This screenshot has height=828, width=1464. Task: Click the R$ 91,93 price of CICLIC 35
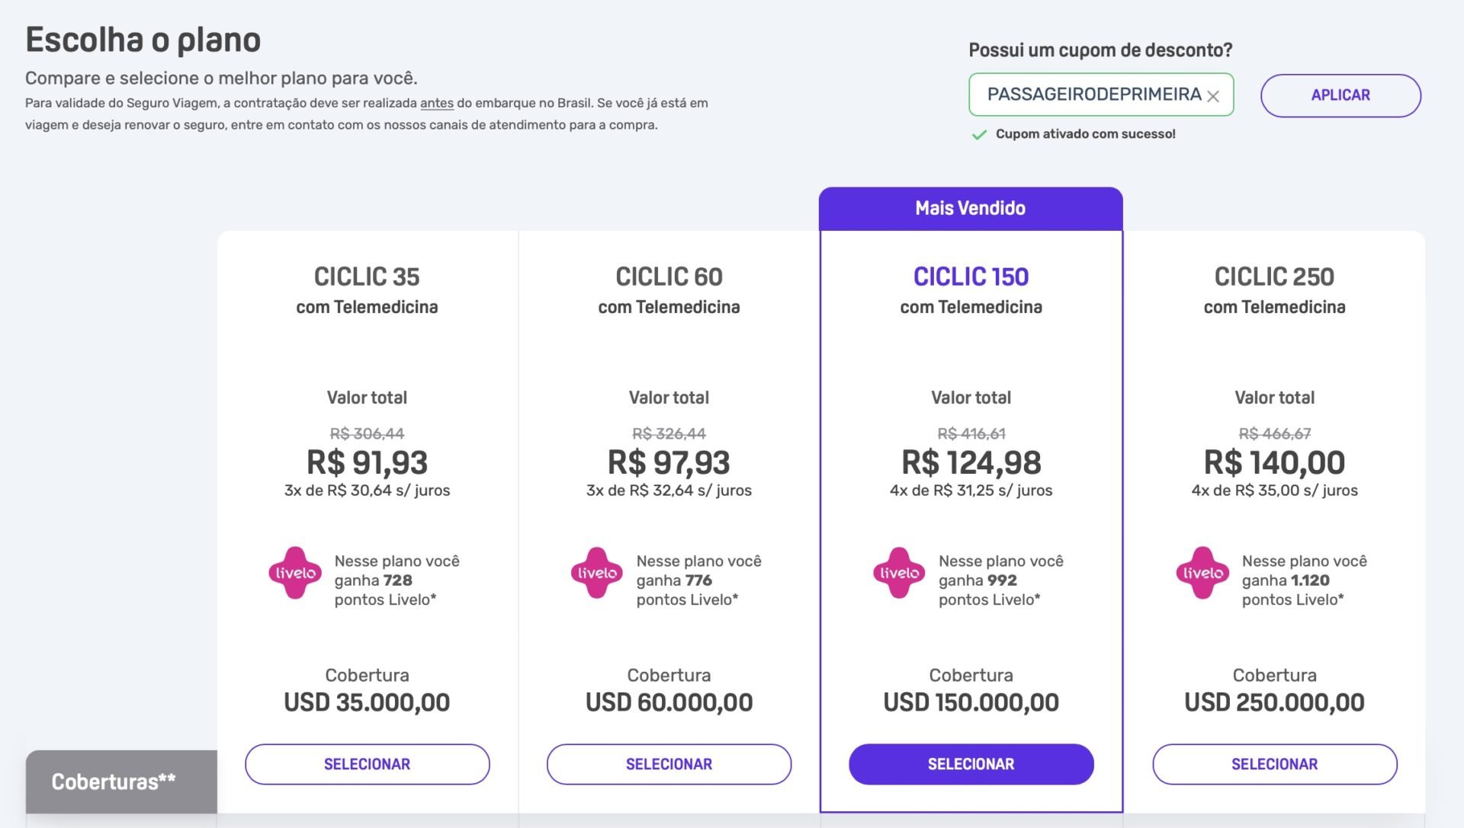pos(367,462)
